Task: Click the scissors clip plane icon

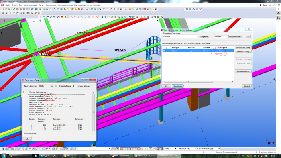Action: pos(65,9)
